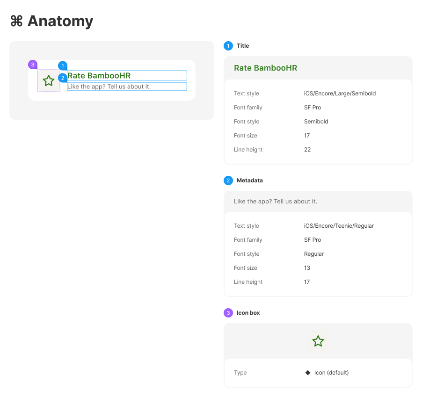Viewport: 422px width, 397px height.
Task: Select Rate BambooHR title in the preview card
Action: click(99, 76)
